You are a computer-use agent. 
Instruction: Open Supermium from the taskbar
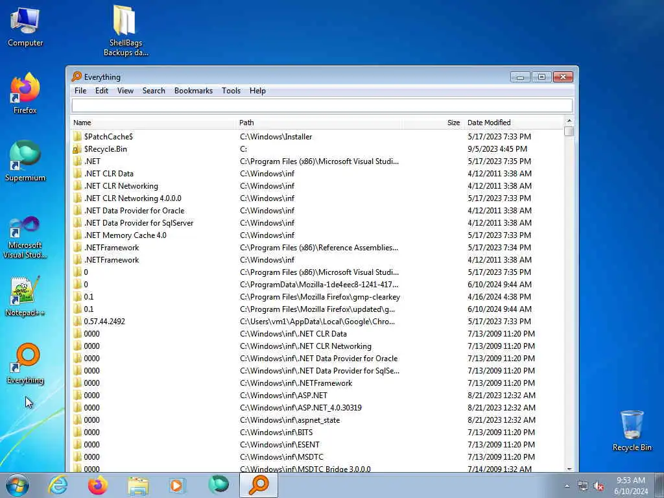pyautogui.click(x=219, y=485)
